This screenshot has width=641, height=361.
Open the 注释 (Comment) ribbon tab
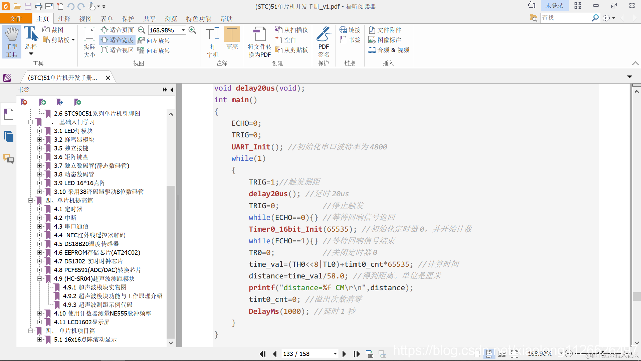point(64,19)
